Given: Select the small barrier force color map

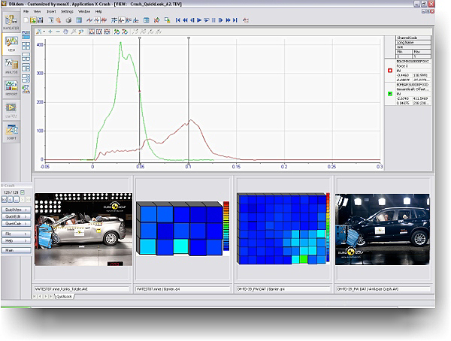Looking at the screenshot, I should pyautogui.click(x=180, y=228).
